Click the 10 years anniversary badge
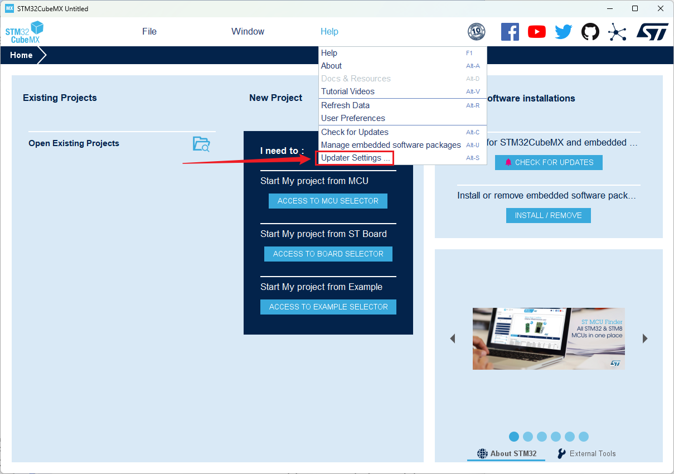The image size is (674, 474). (x=476, y=32)
